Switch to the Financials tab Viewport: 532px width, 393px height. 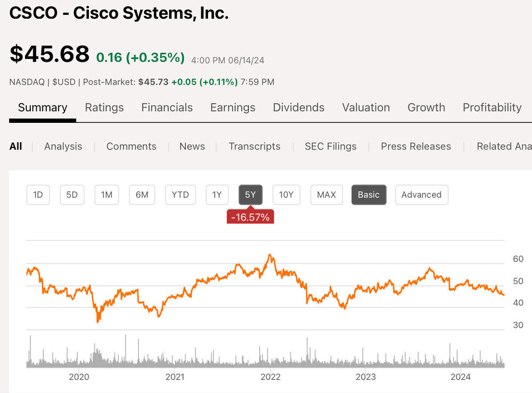click(167, 107)
